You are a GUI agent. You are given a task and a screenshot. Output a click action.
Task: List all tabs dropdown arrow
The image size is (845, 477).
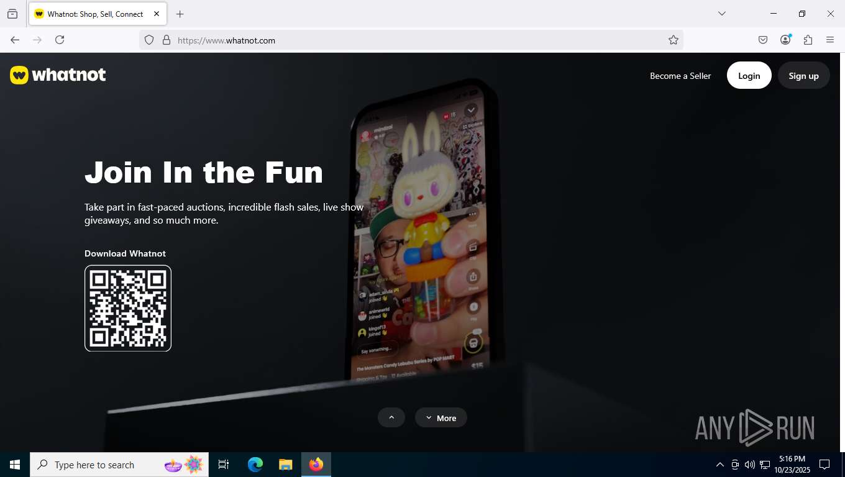click(721, 14)
